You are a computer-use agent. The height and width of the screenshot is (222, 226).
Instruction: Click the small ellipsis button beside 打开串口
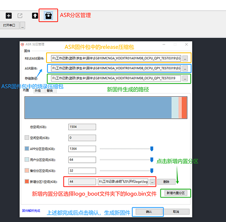click(23, 25)
